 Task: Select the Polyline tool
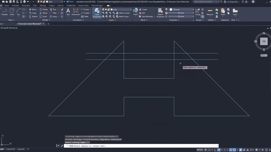click(x=5, y=12)
